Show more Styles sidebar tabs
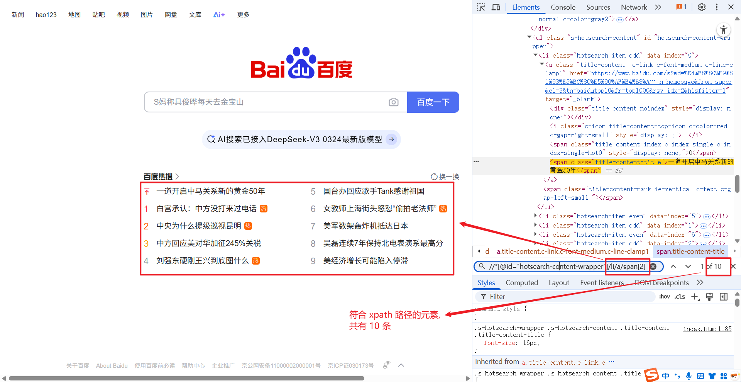This screenshot has height=382, width=741. click(700, 283)
